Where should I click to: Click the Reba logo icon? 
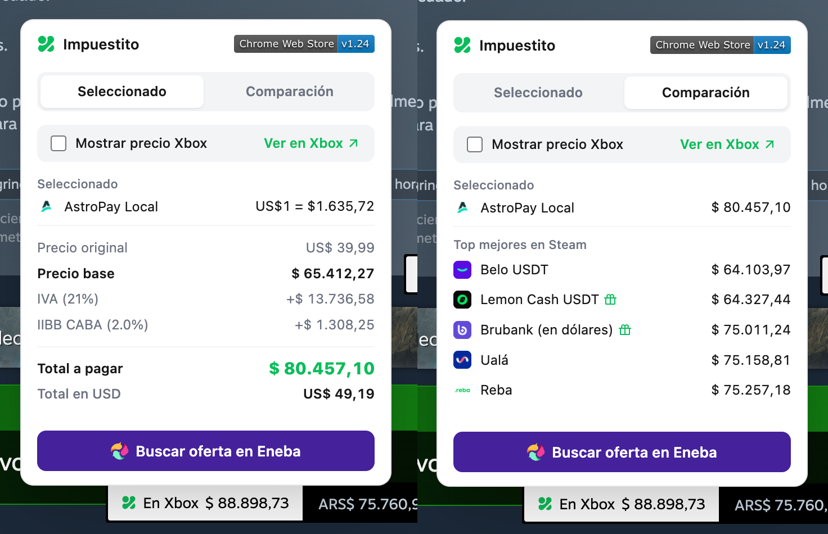coord(462,390)
